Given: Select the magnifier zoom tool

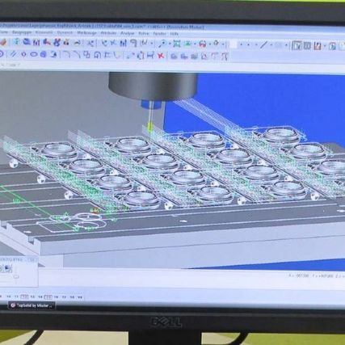Looking at the screenshot, I should tap(162, 44).
